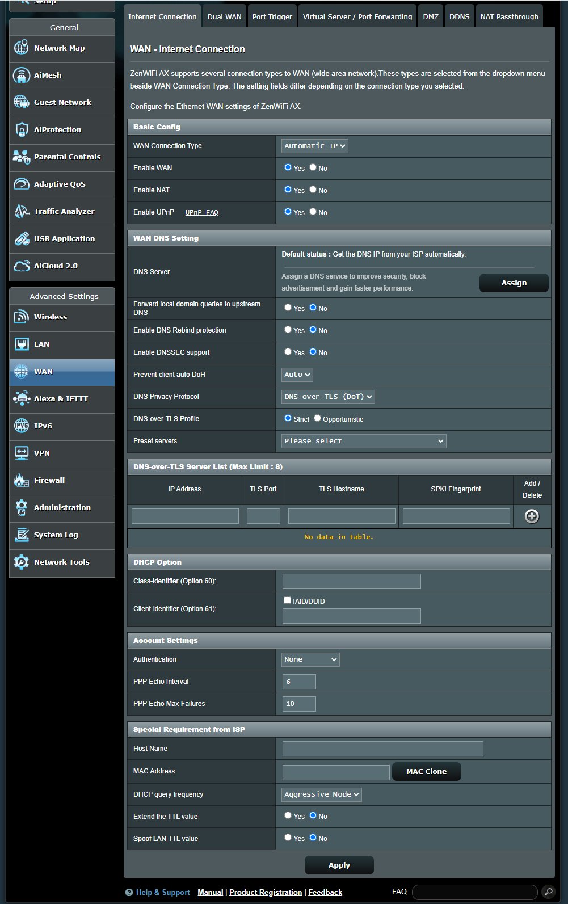Open the NAT Passthrough tab

(x=510, y=16)
